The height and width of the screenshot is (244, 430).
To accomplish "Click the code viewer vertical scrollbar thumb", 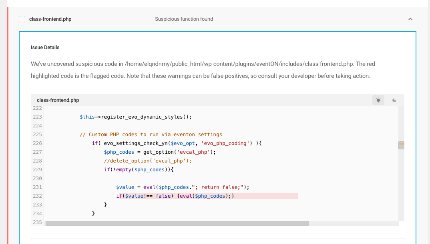I will (401, 145).
